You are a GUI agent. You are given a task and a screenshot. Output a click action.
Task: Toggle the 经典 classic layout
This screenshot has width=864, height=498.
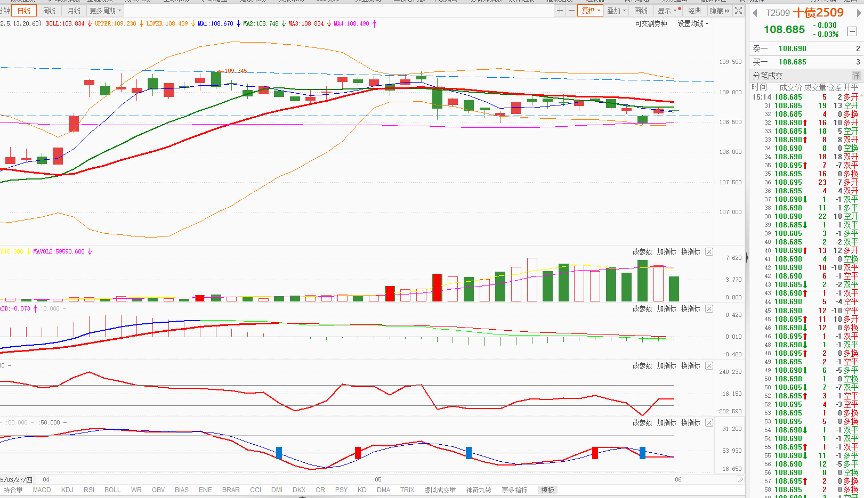click(x=695, y=11)
